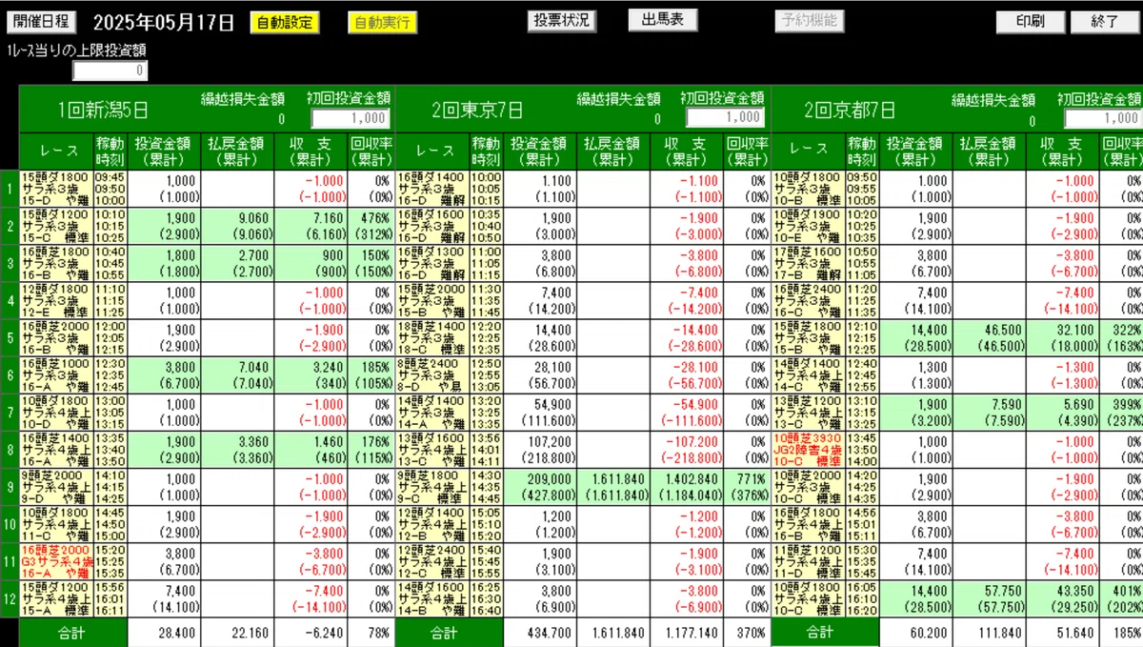1143x647 pixels.
Task: Click the 新潟 total investment 28.400
Action: pyautogui.click(x=164, y=632)
